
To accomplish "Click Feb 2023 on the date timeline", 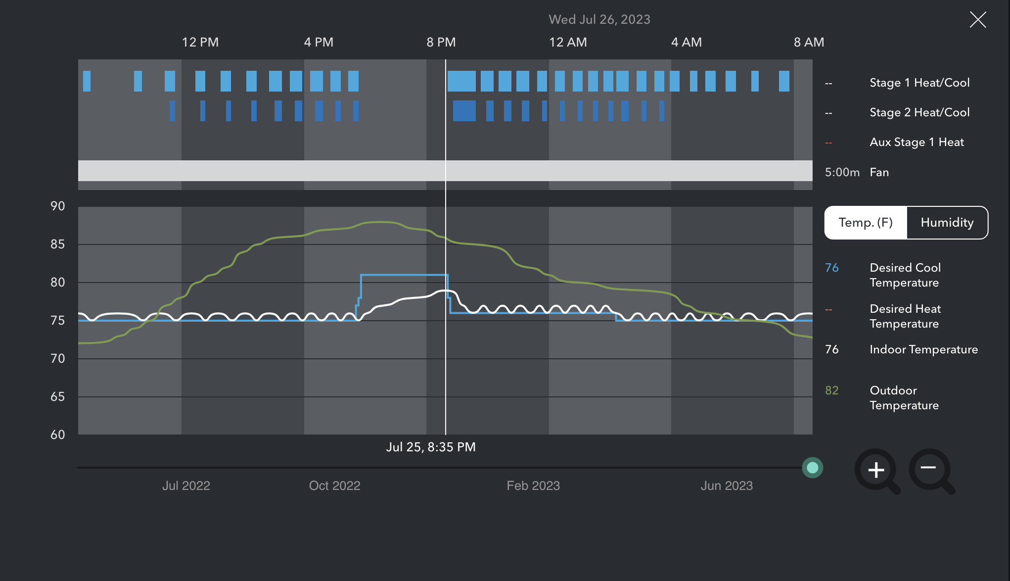I will 533,485.
